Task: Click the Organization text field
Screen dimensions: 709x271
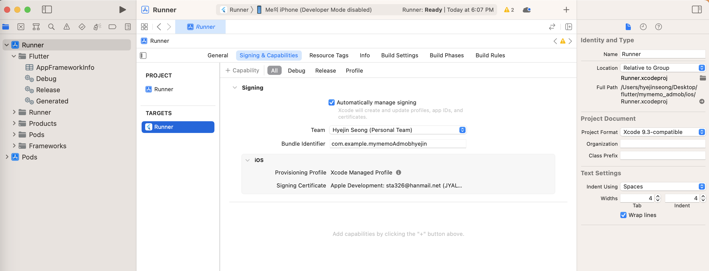Action: [x=662, y=144]
